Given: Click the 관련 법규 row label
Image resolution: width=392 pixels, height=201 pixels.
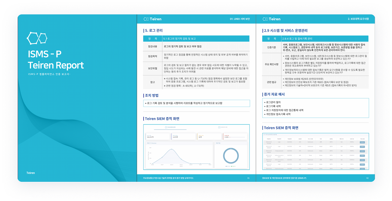Looking at the screenshot, I should (271, 82).
